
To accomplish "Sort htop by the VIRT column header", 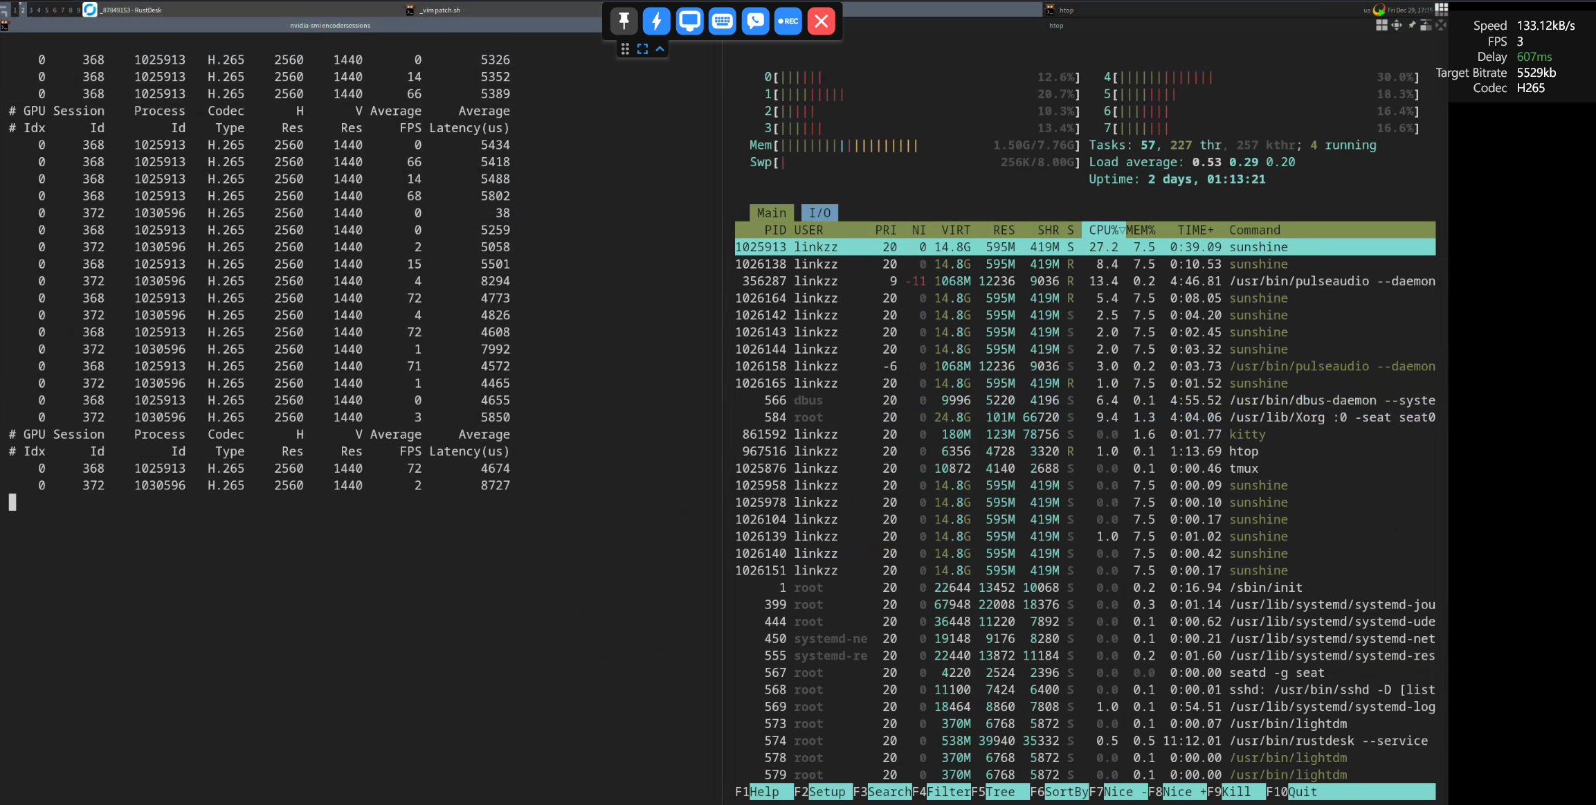I will [x=955, y=230].
